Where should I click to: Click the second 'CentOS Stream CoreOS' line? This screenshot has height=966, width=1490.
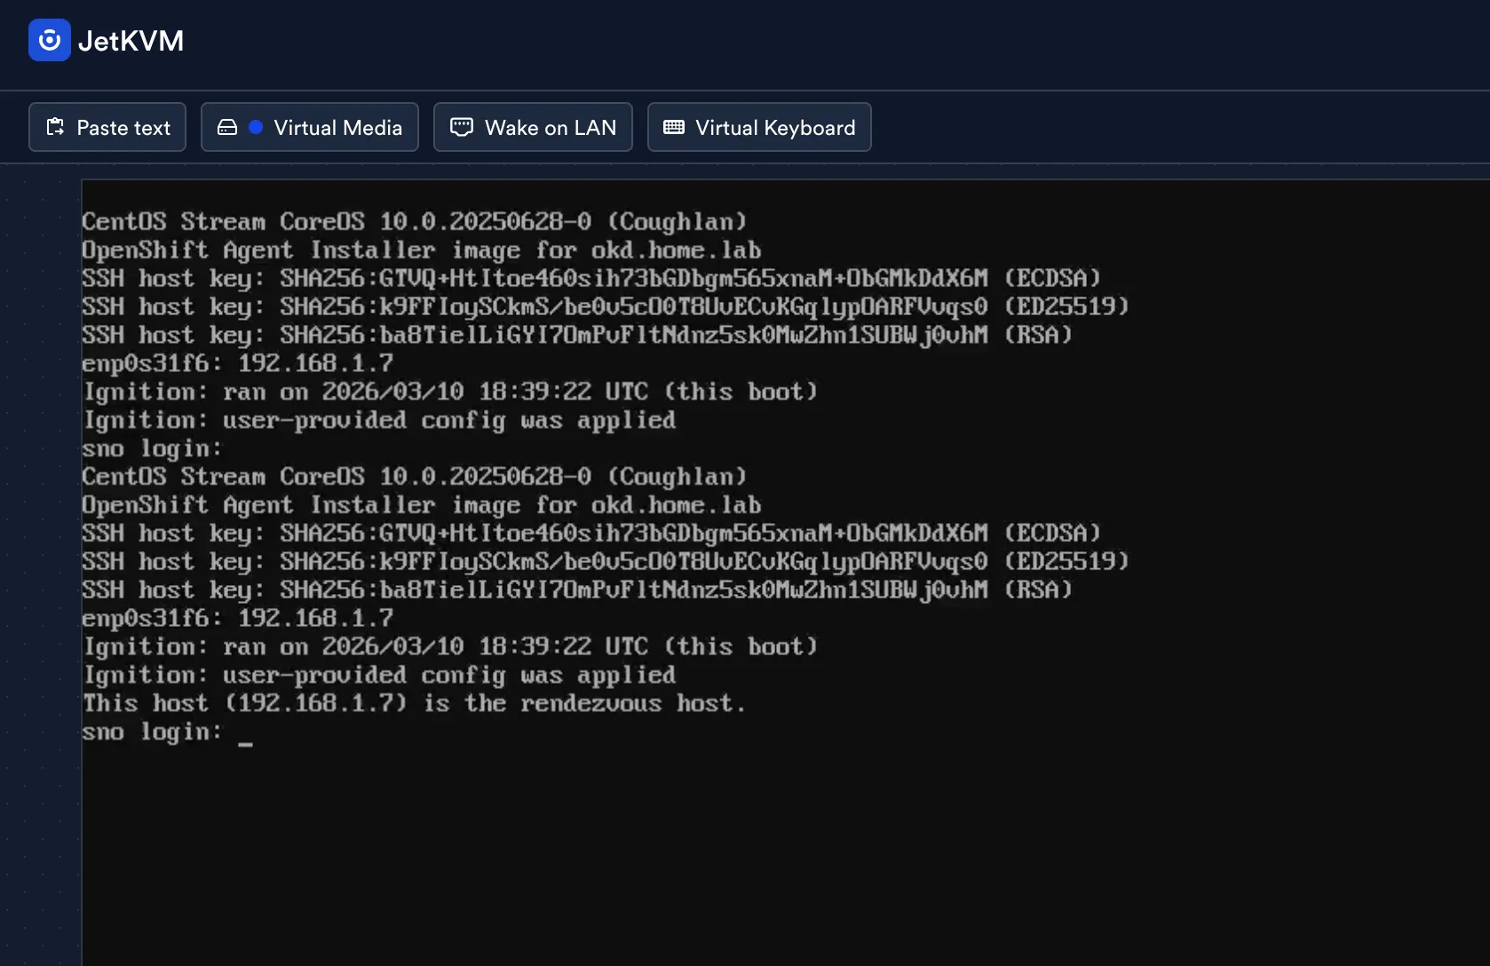click(x=415, y=476)
